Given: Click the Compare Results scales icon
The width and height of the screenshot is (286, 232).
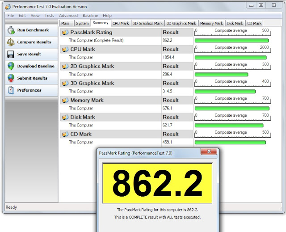Looking at the screenshot, I should tap(11, 42).
